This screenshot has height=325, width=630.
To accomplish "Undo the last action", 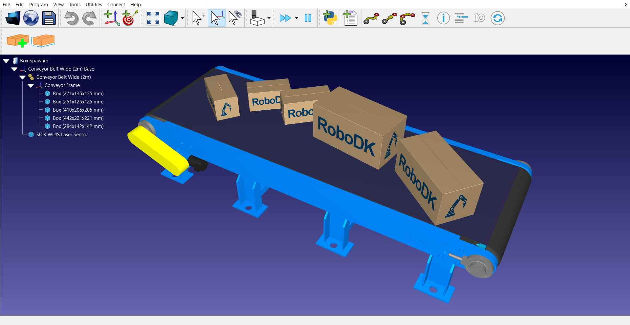I will (x=71, y=18).
